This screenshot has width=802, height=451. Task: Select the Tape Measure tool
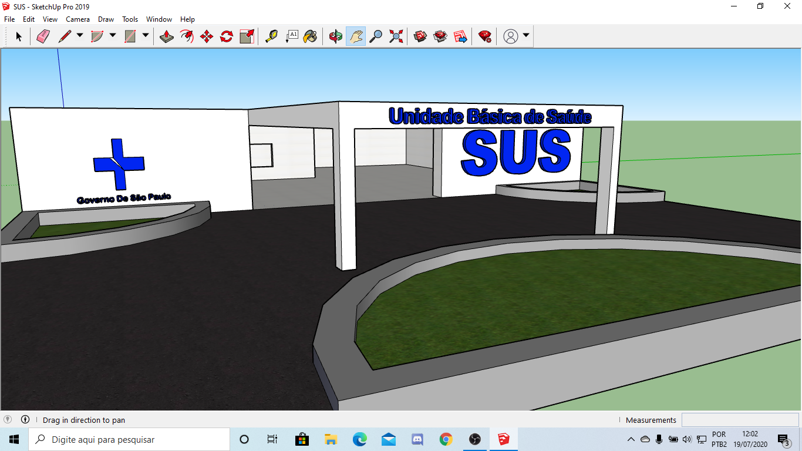[271, 36]
